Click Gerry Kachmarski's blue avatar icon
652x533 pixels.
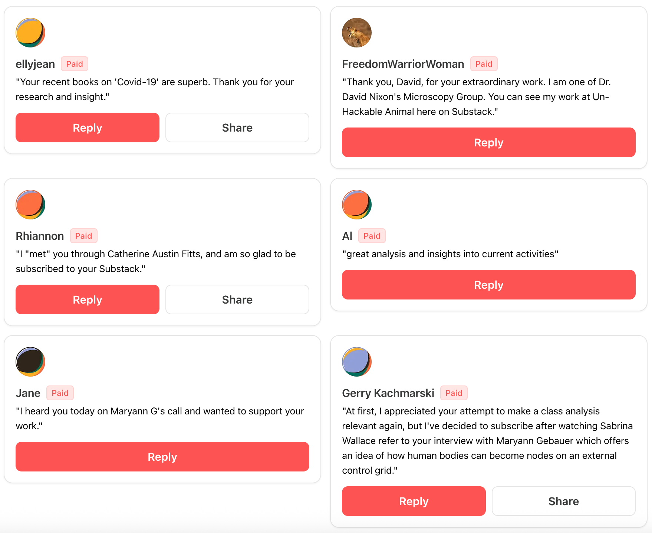[356, 362]
